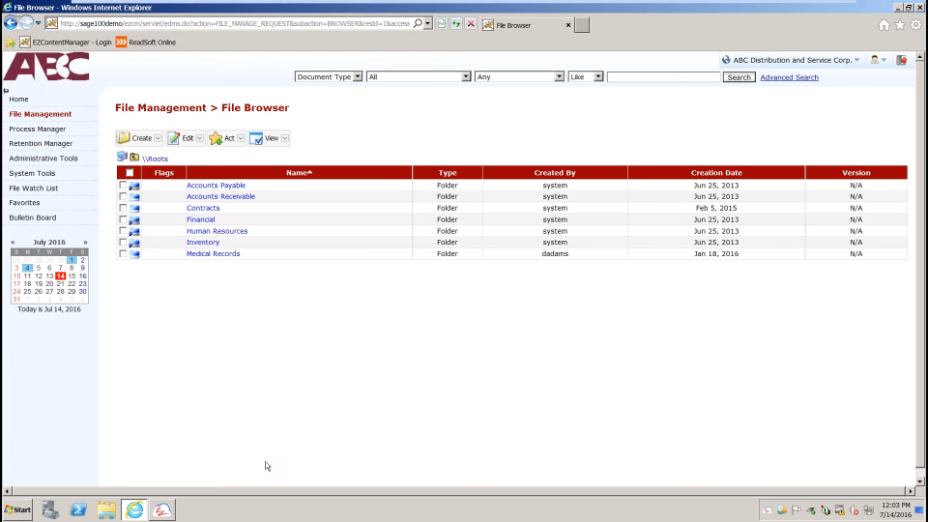Click the Edit pencil icon in toolbar
The image size is (928, 522).
[x=173, y=138]
